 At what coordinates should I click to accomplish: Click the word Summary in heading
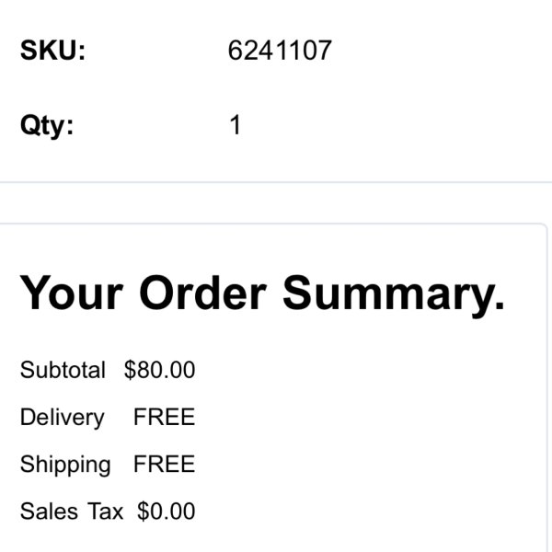pos(394,295)
